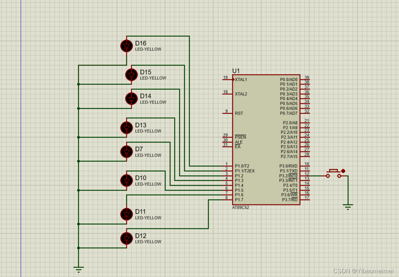Click the RST pin label
This screenshot has height=277, width=399.
pyautogui.click(x=239, y=113)
